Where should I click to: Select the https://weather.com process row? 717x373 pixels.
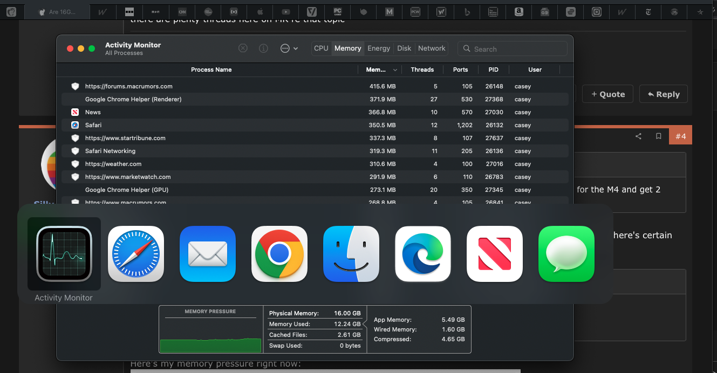(x=315, y=164)
